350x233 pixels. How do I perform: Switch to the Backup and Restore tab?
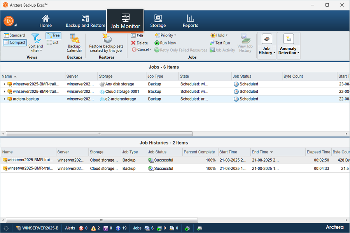coord(86,21)
